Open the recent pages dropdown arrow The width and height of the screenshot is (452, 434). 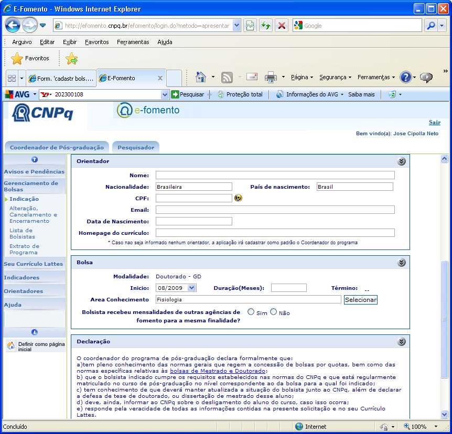pos(42,25)
